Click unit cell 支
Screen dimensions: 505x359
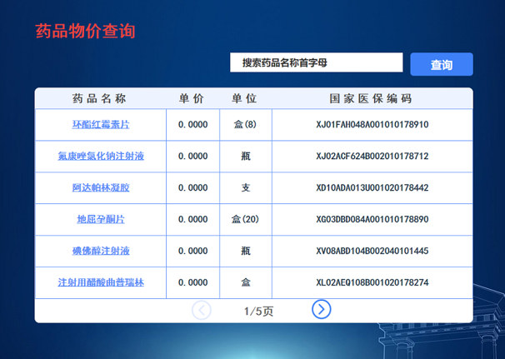point(246,187)
